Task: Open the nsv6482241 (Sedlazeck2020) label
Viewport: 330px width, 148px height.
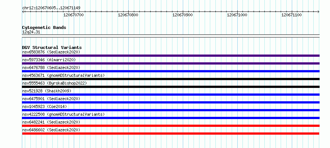Action: (51, 122)
